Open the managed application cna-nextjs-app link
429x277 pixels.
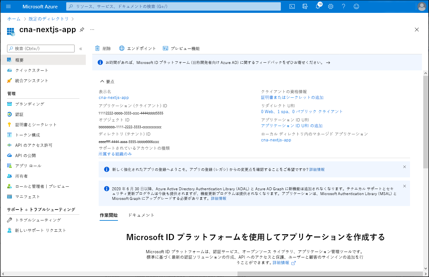(276, 140)
